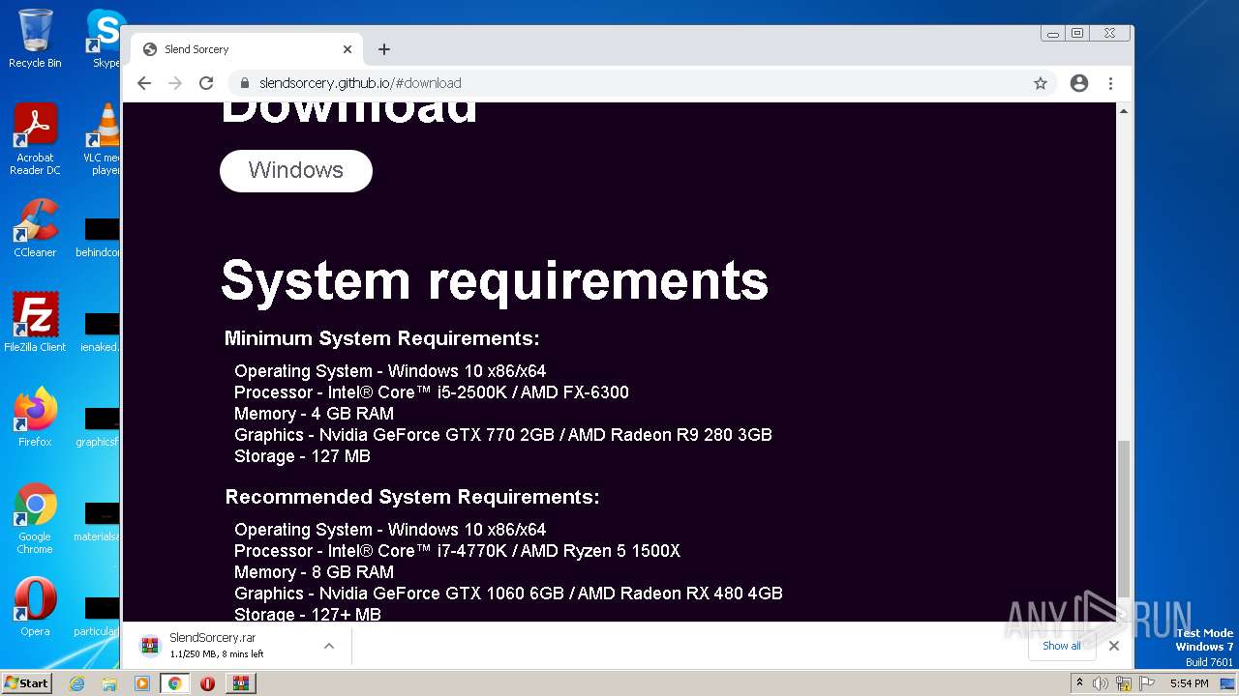The height and width of the screenshot is (696, 1239).
Task: Click WinRAR icon on the taskbar
Action: point(241,683)
